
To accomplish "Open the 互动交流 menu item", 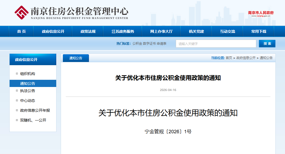I will point(227,31).
